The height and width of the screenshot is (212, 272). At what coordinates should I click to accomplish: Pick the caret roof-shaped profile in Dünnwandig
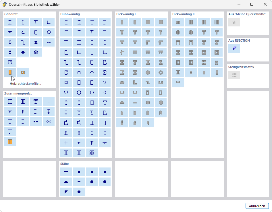[92, 72]
